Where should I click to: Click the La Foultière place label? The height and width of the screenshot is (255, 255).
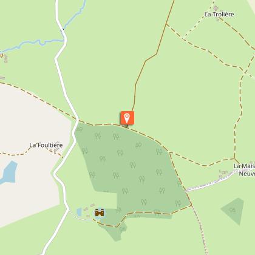pyautogui.click(x=46, y=145)
